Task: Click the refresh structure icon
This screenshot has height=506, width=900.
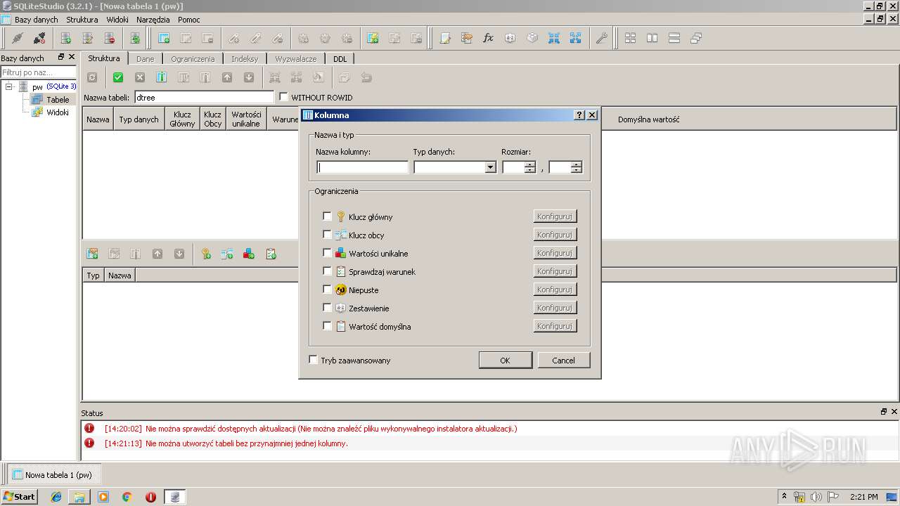Action: tap(92, 77)
